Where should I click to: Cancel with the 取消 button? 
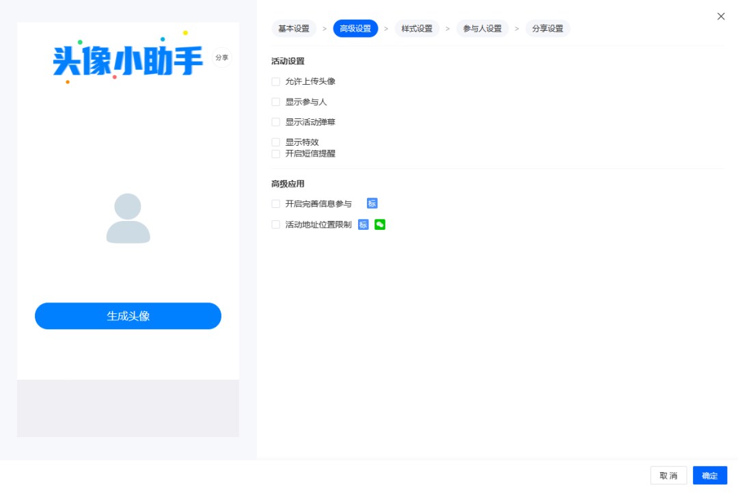click(668, 475)
